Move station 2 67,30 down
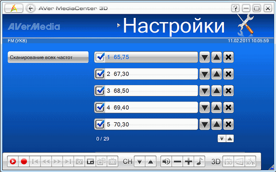Screen dimensions: 276x172 [x=205, y=74]
